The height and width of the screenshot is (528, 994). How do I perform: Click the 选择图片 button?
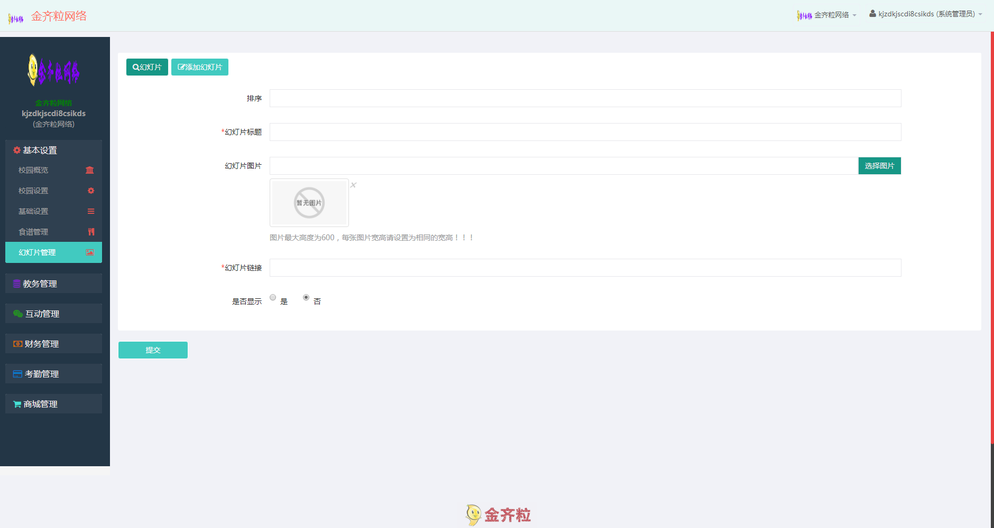[x=879, y=166]
